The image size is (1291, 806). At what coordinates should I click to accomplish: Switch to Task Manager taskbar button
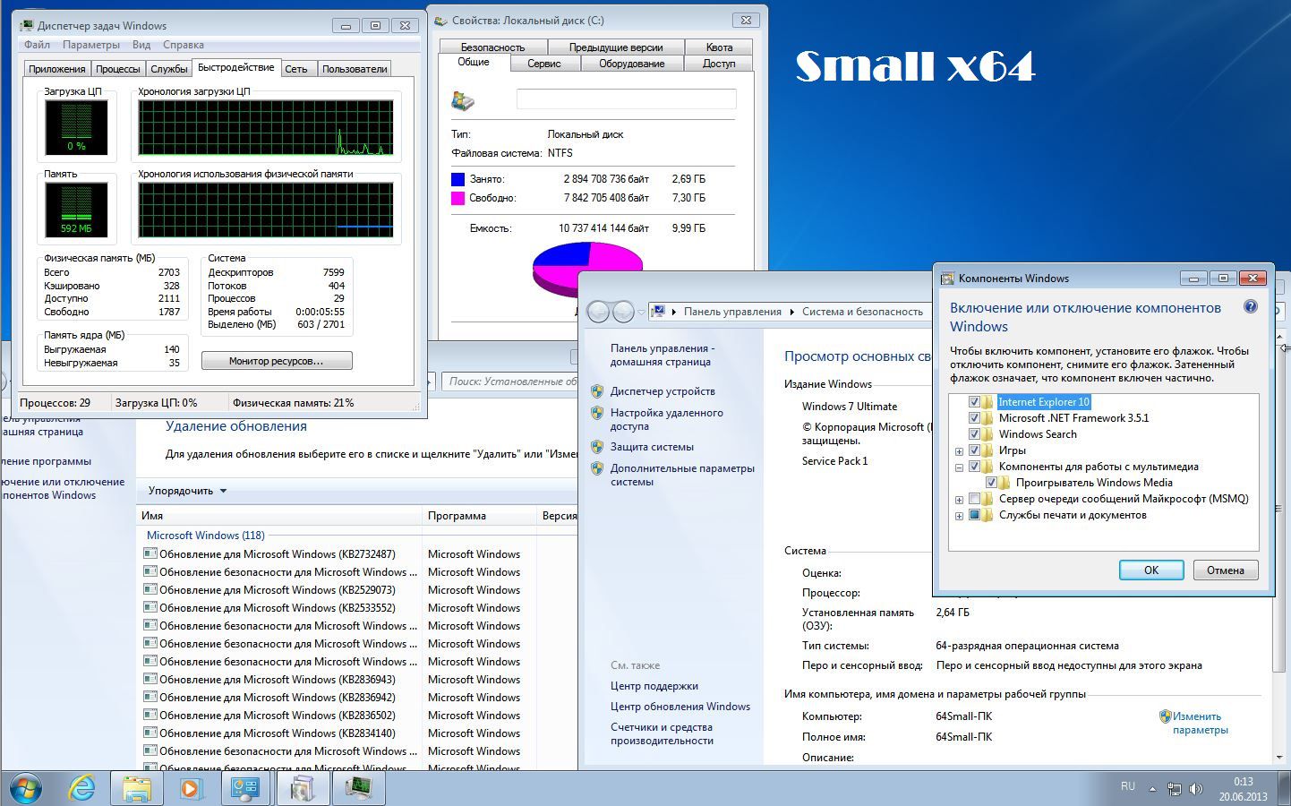click(358, 788)
